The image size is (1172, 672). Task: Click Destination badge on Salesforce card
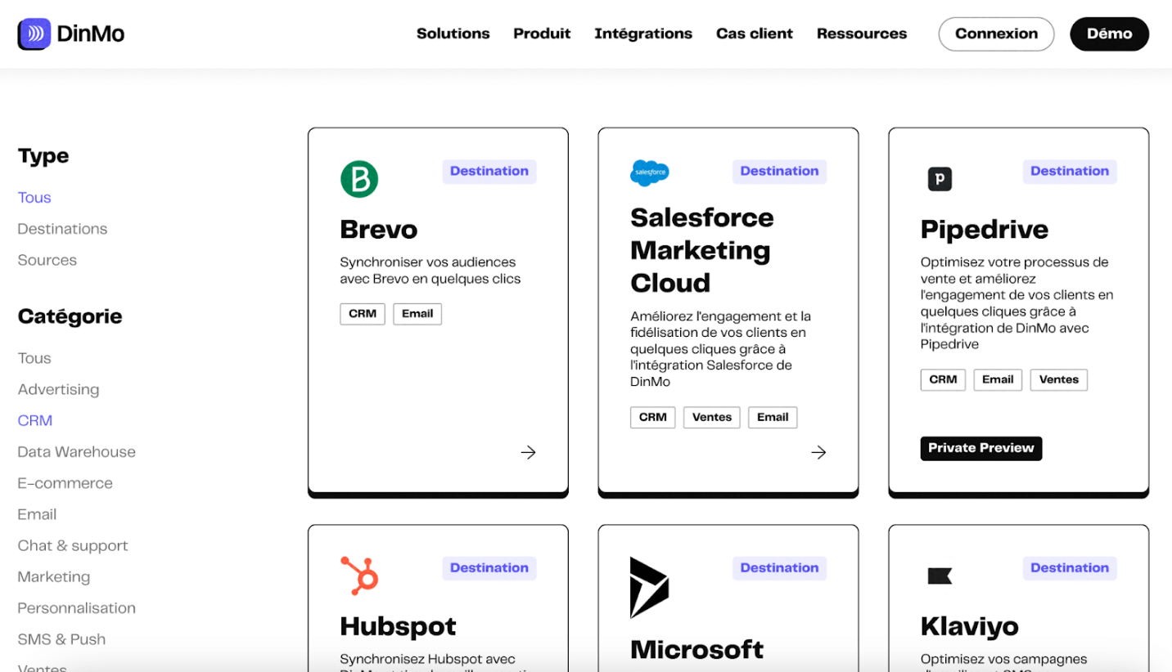click(779, 171)
